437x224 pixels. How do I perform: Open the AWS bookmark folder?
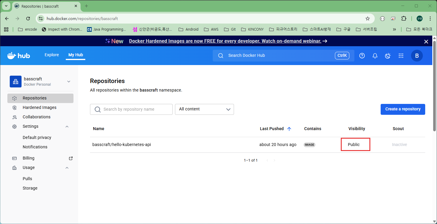point(211,29)
